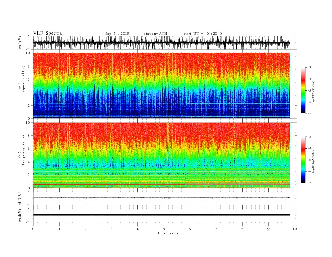
Task: Click the ch.3 flat waveform panel
Action: 164,199
